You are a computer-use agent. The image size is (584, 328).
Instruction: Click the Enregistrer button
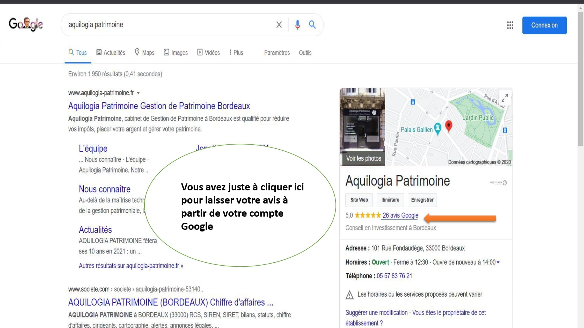[422, 200]
